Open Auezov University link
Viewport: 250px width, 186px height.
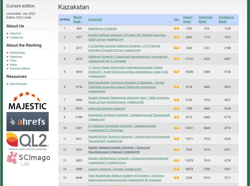(115, 169)
